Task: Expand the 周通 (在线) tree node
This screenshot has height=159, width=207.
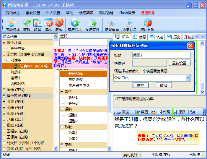Action: (x=4, y=90)
